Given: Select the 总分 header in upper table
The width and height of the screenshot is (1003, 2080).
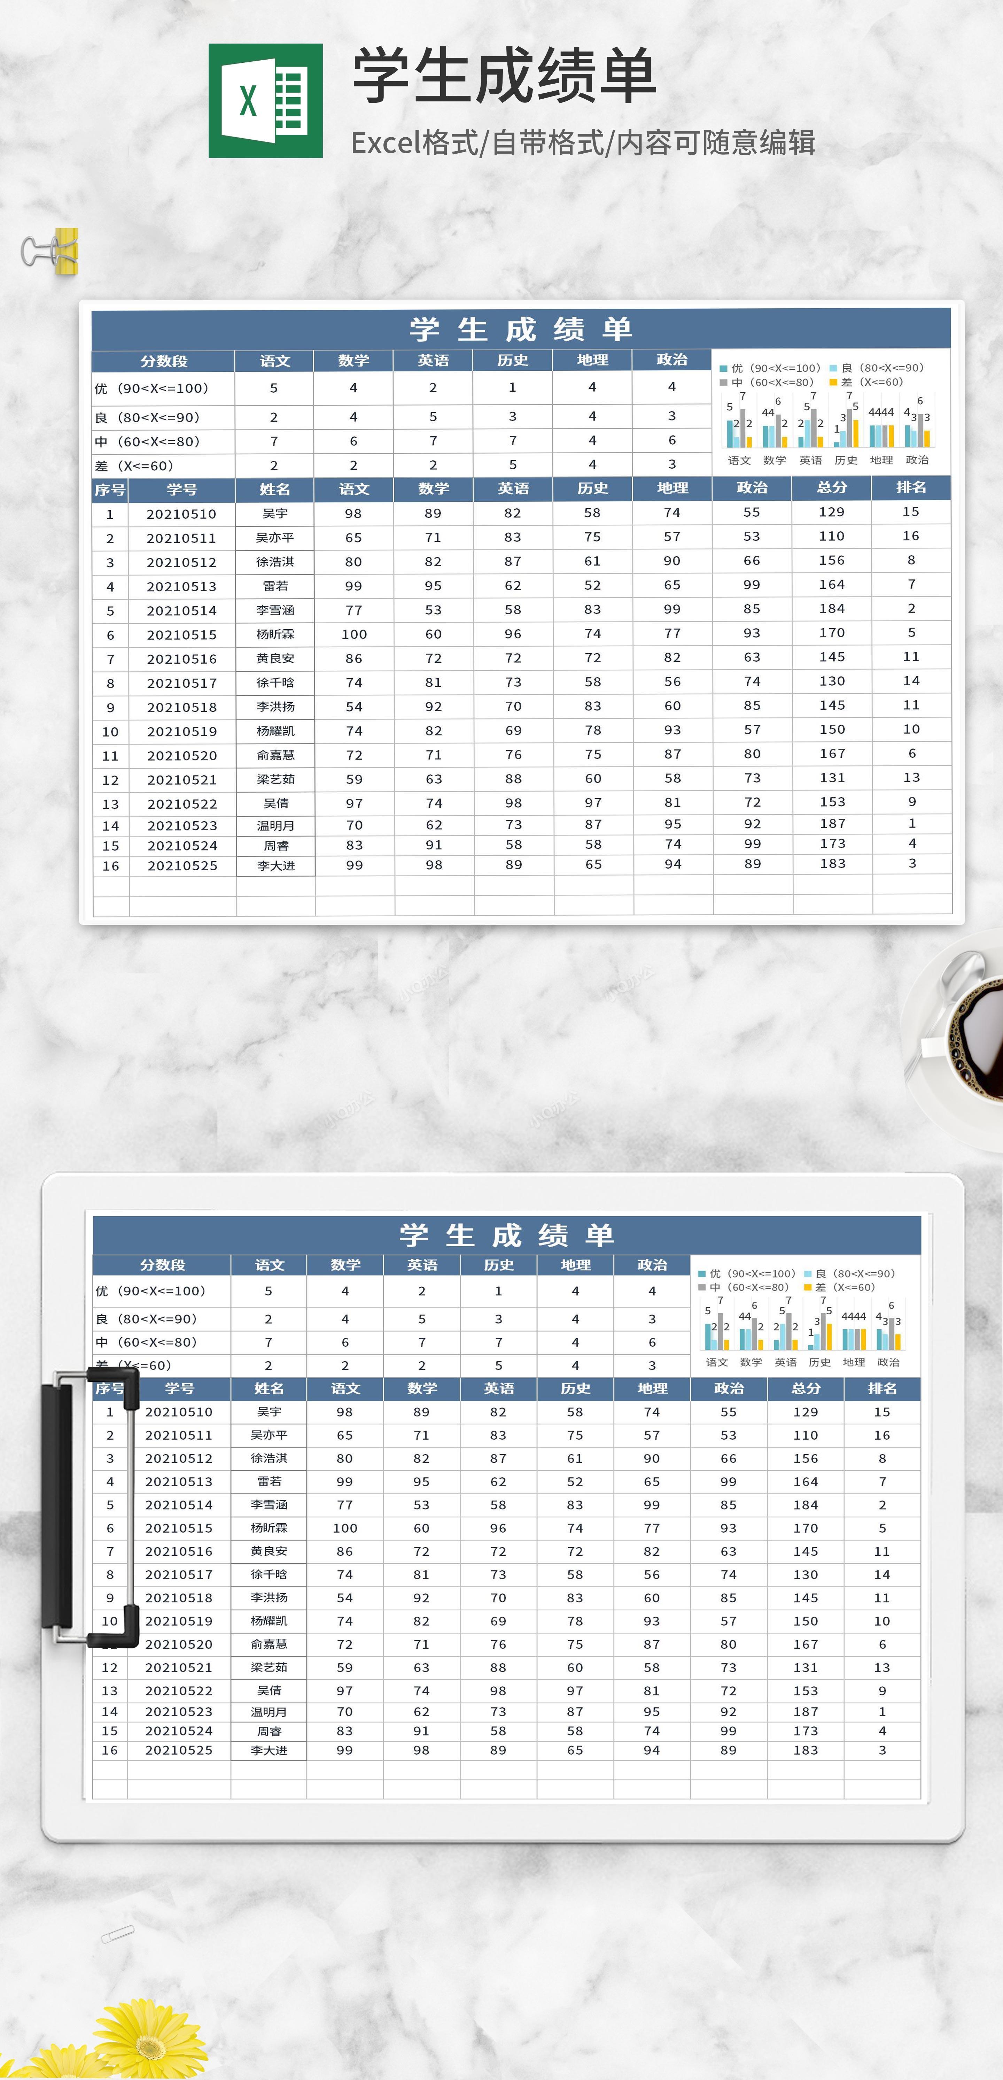Looking at the screenshot, I should point(832,488).
